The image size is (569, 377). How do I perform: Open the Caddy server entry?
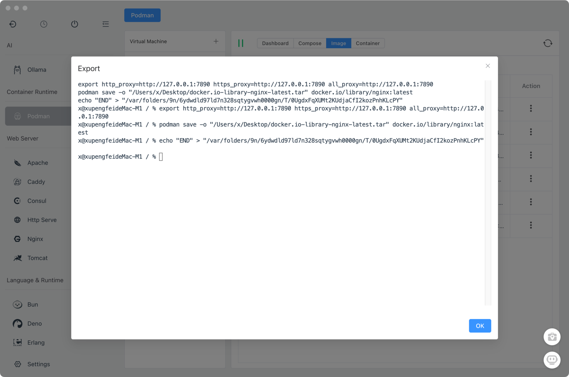[36, 182]
